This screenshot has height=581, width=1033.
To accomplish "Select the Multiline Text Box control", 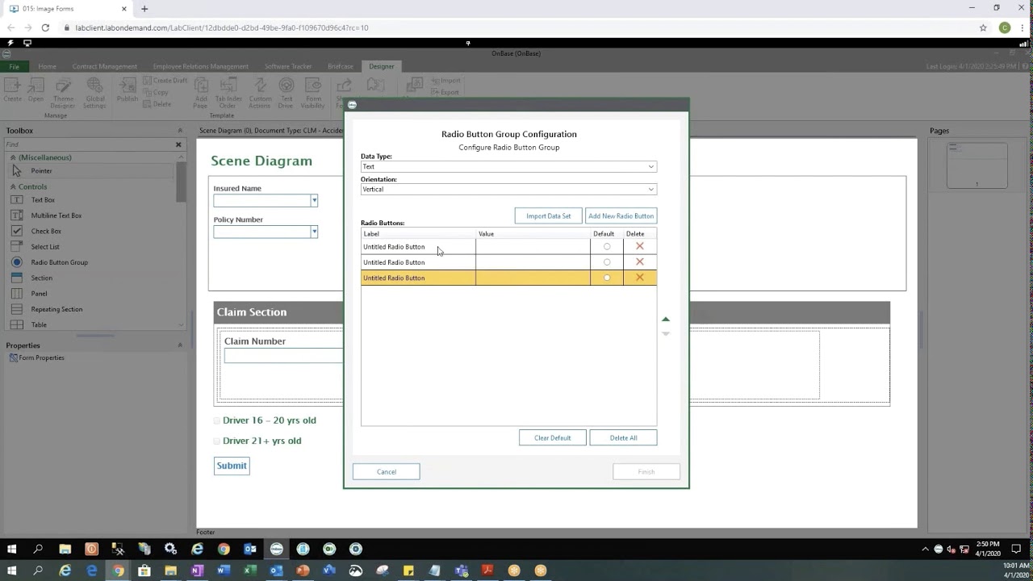I will (x=56, y=215).
